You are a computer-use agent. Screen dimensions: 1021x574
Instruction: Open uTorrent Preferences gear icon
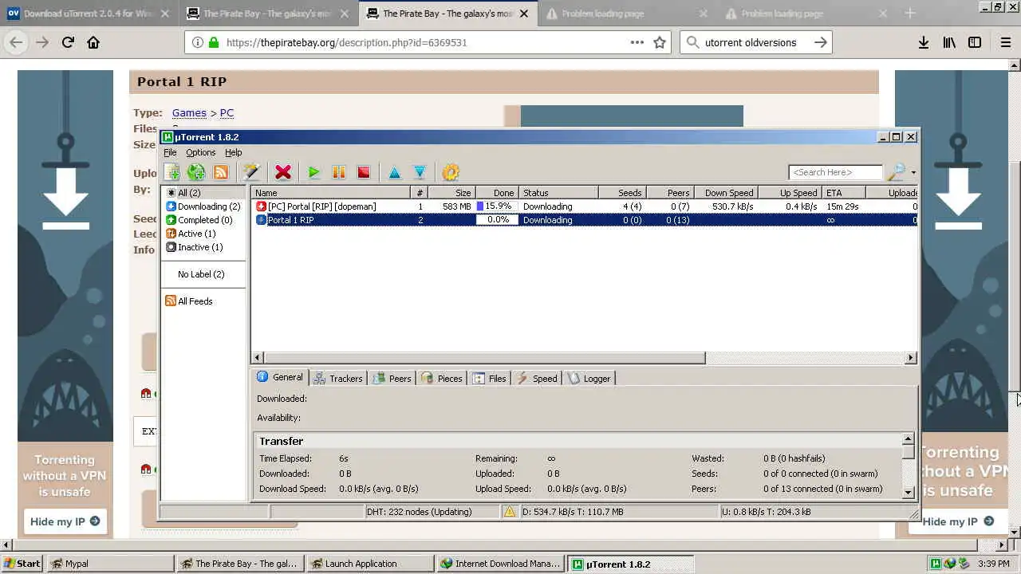click(451, 172)
